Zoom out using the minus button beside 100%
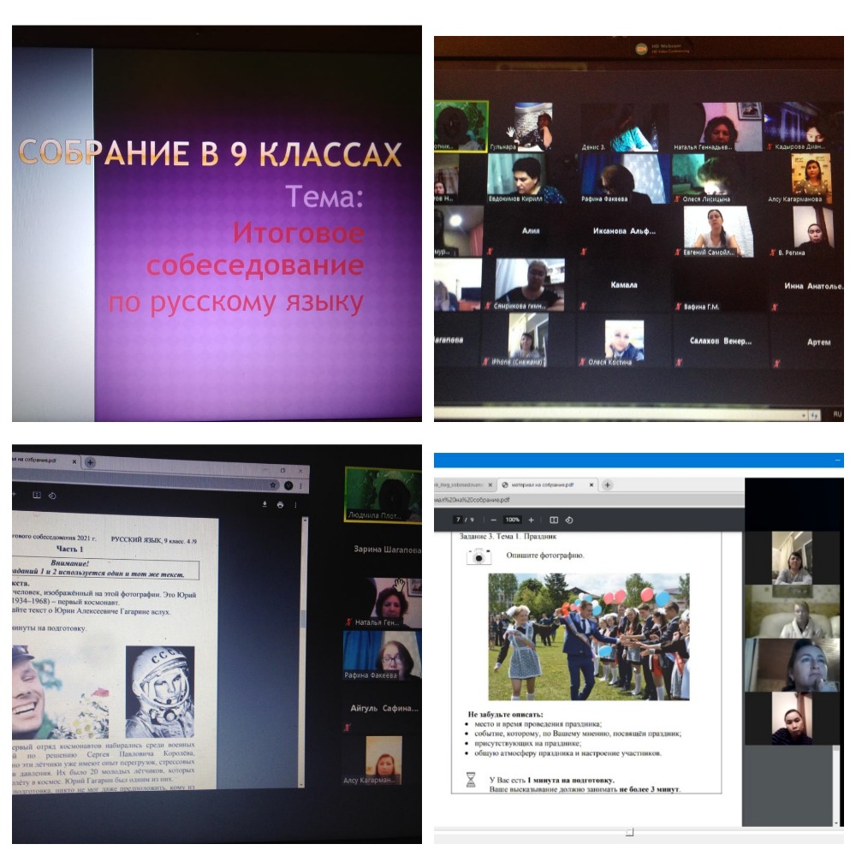The image size is (856, 856). 494,520
